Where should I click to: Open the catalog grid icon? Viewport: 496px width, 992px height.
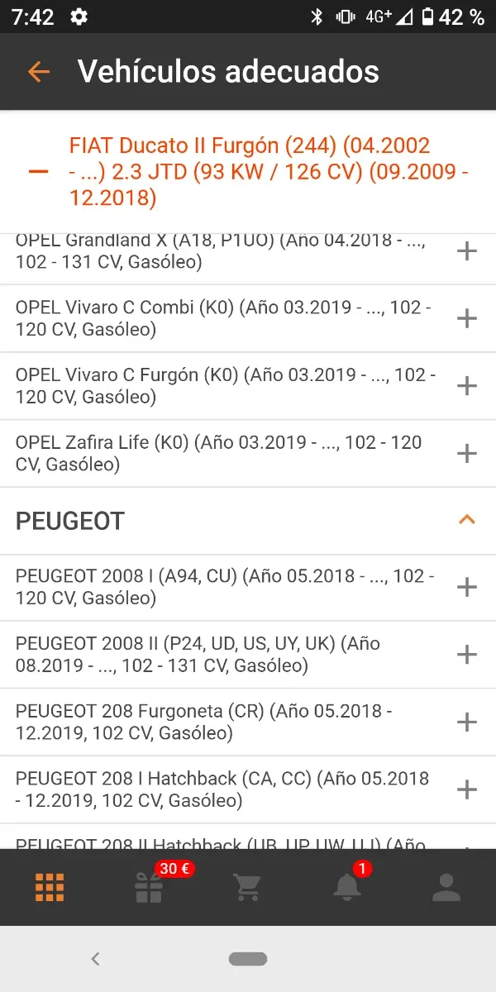point(50,887)
